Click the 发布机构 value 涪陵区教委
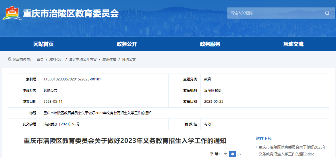Screen dimensions: 336x158 (x=213, y=90)
